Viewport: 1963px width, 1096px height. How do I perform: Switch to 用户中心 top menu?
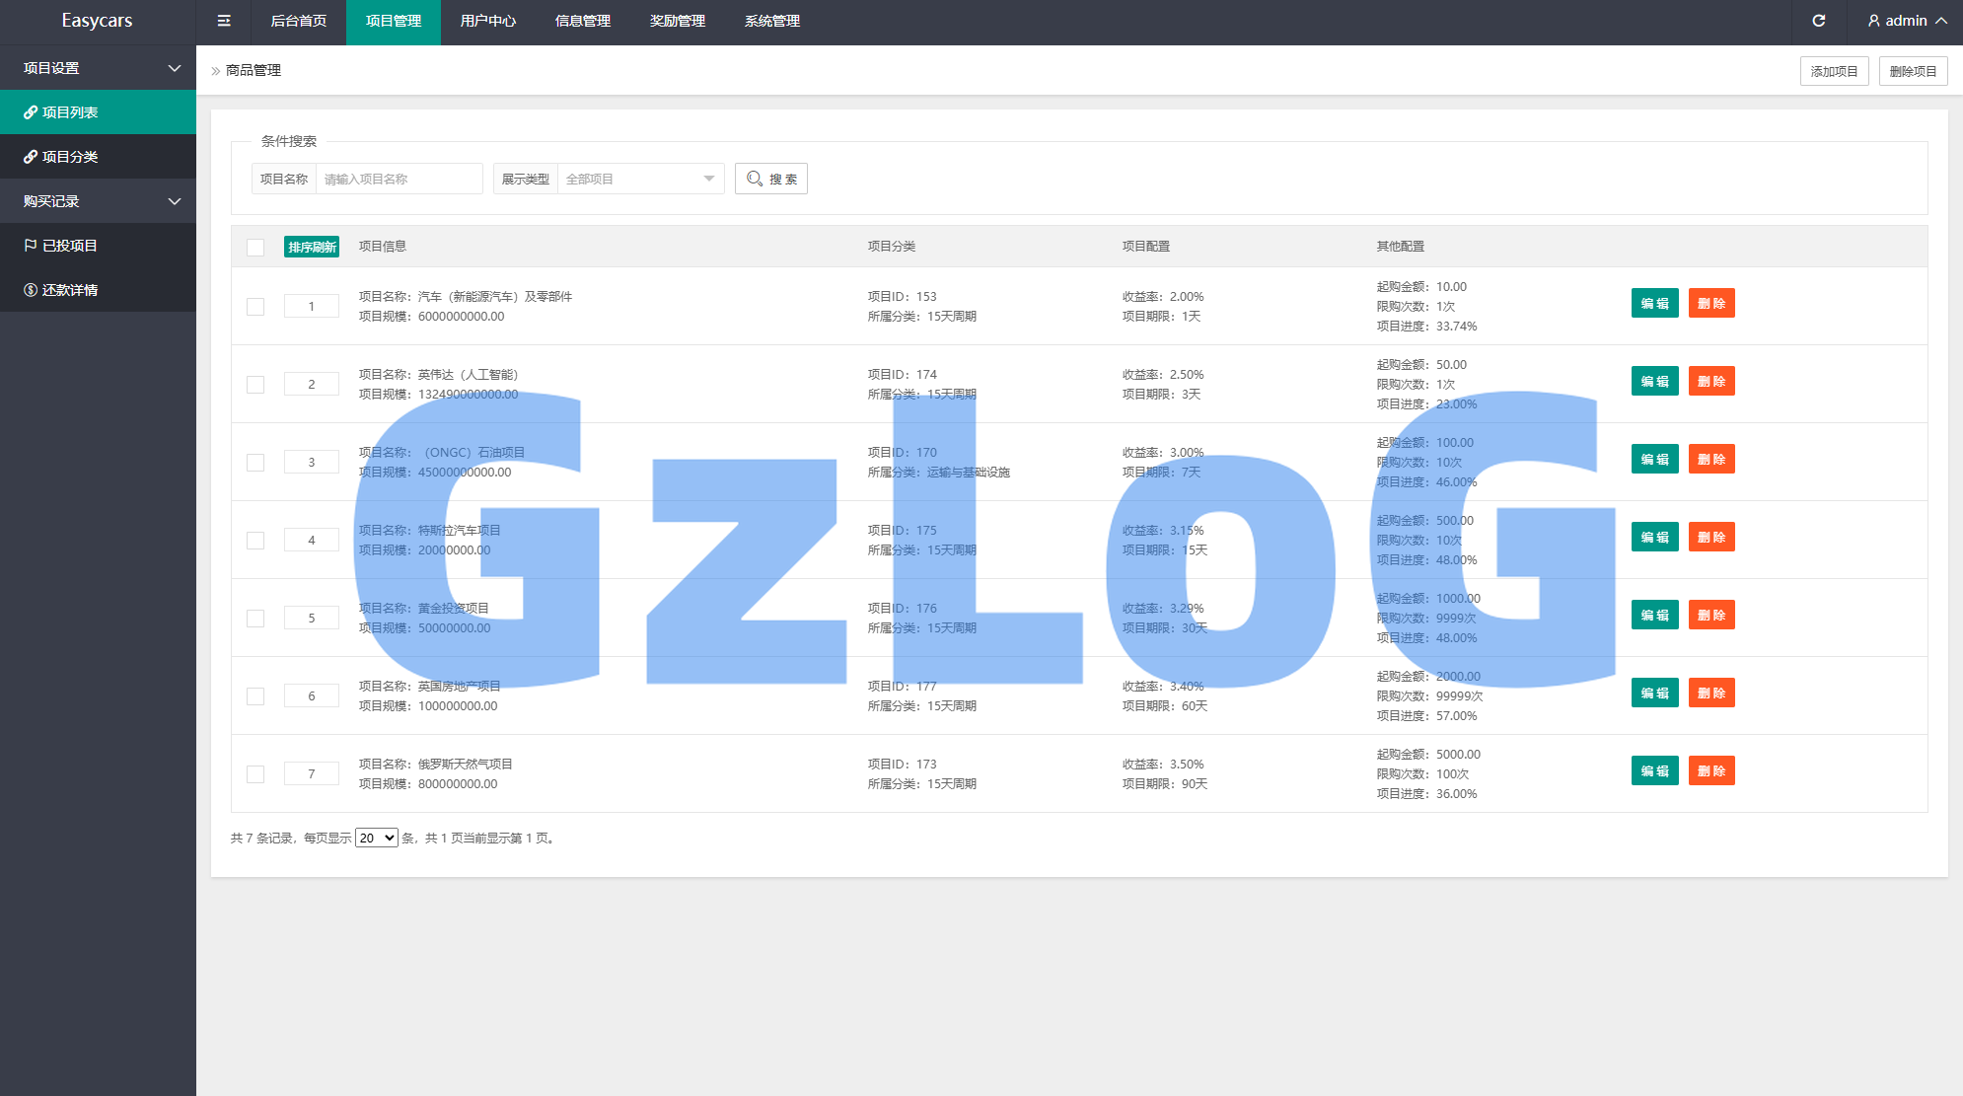click(487, 21)
